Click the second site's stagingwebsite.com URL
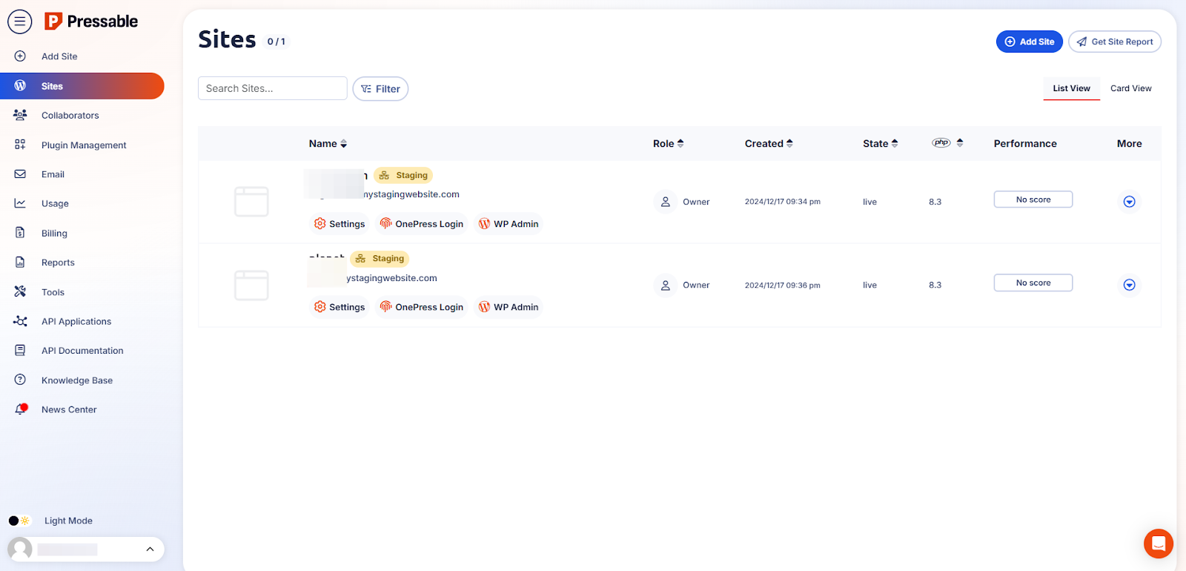This screenshot has width=1186, height=571. [x=391, y=278]
